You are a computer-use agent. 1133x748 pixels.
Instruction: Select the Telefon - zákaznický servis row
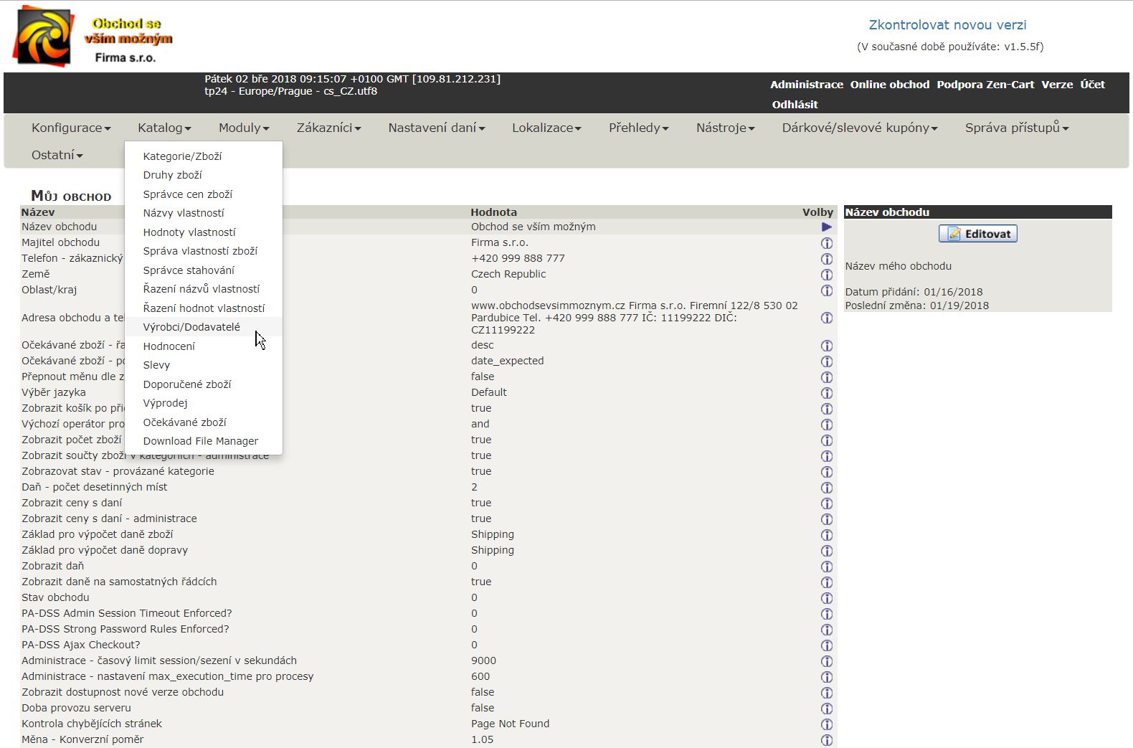(x=72, y=258)
